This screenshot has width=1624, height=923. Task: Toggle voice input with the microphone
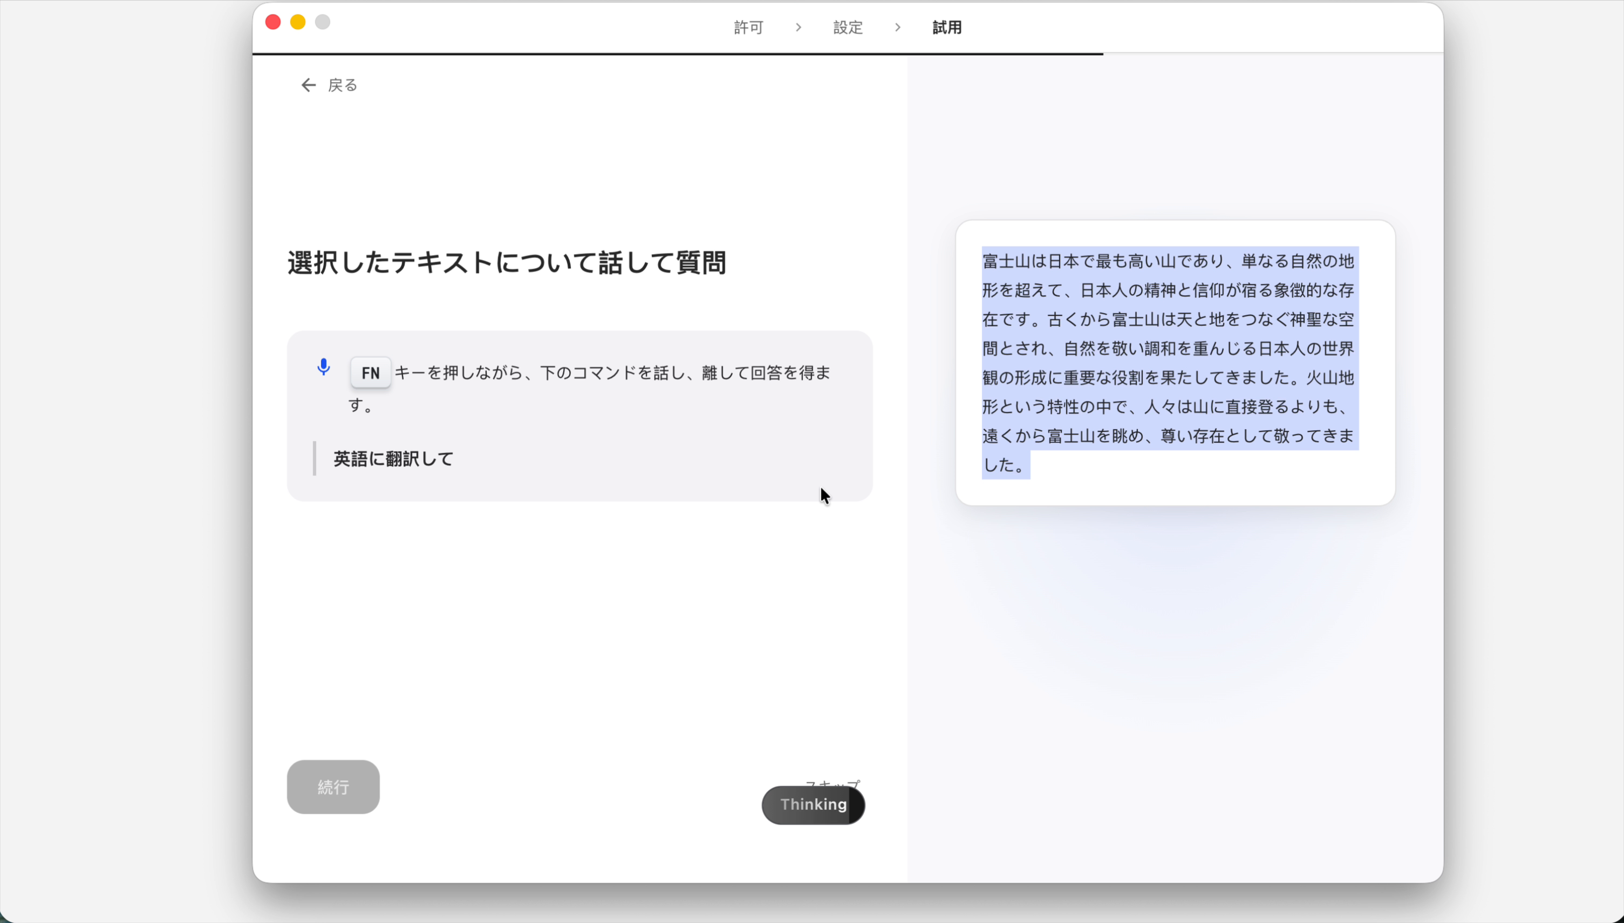324,367
